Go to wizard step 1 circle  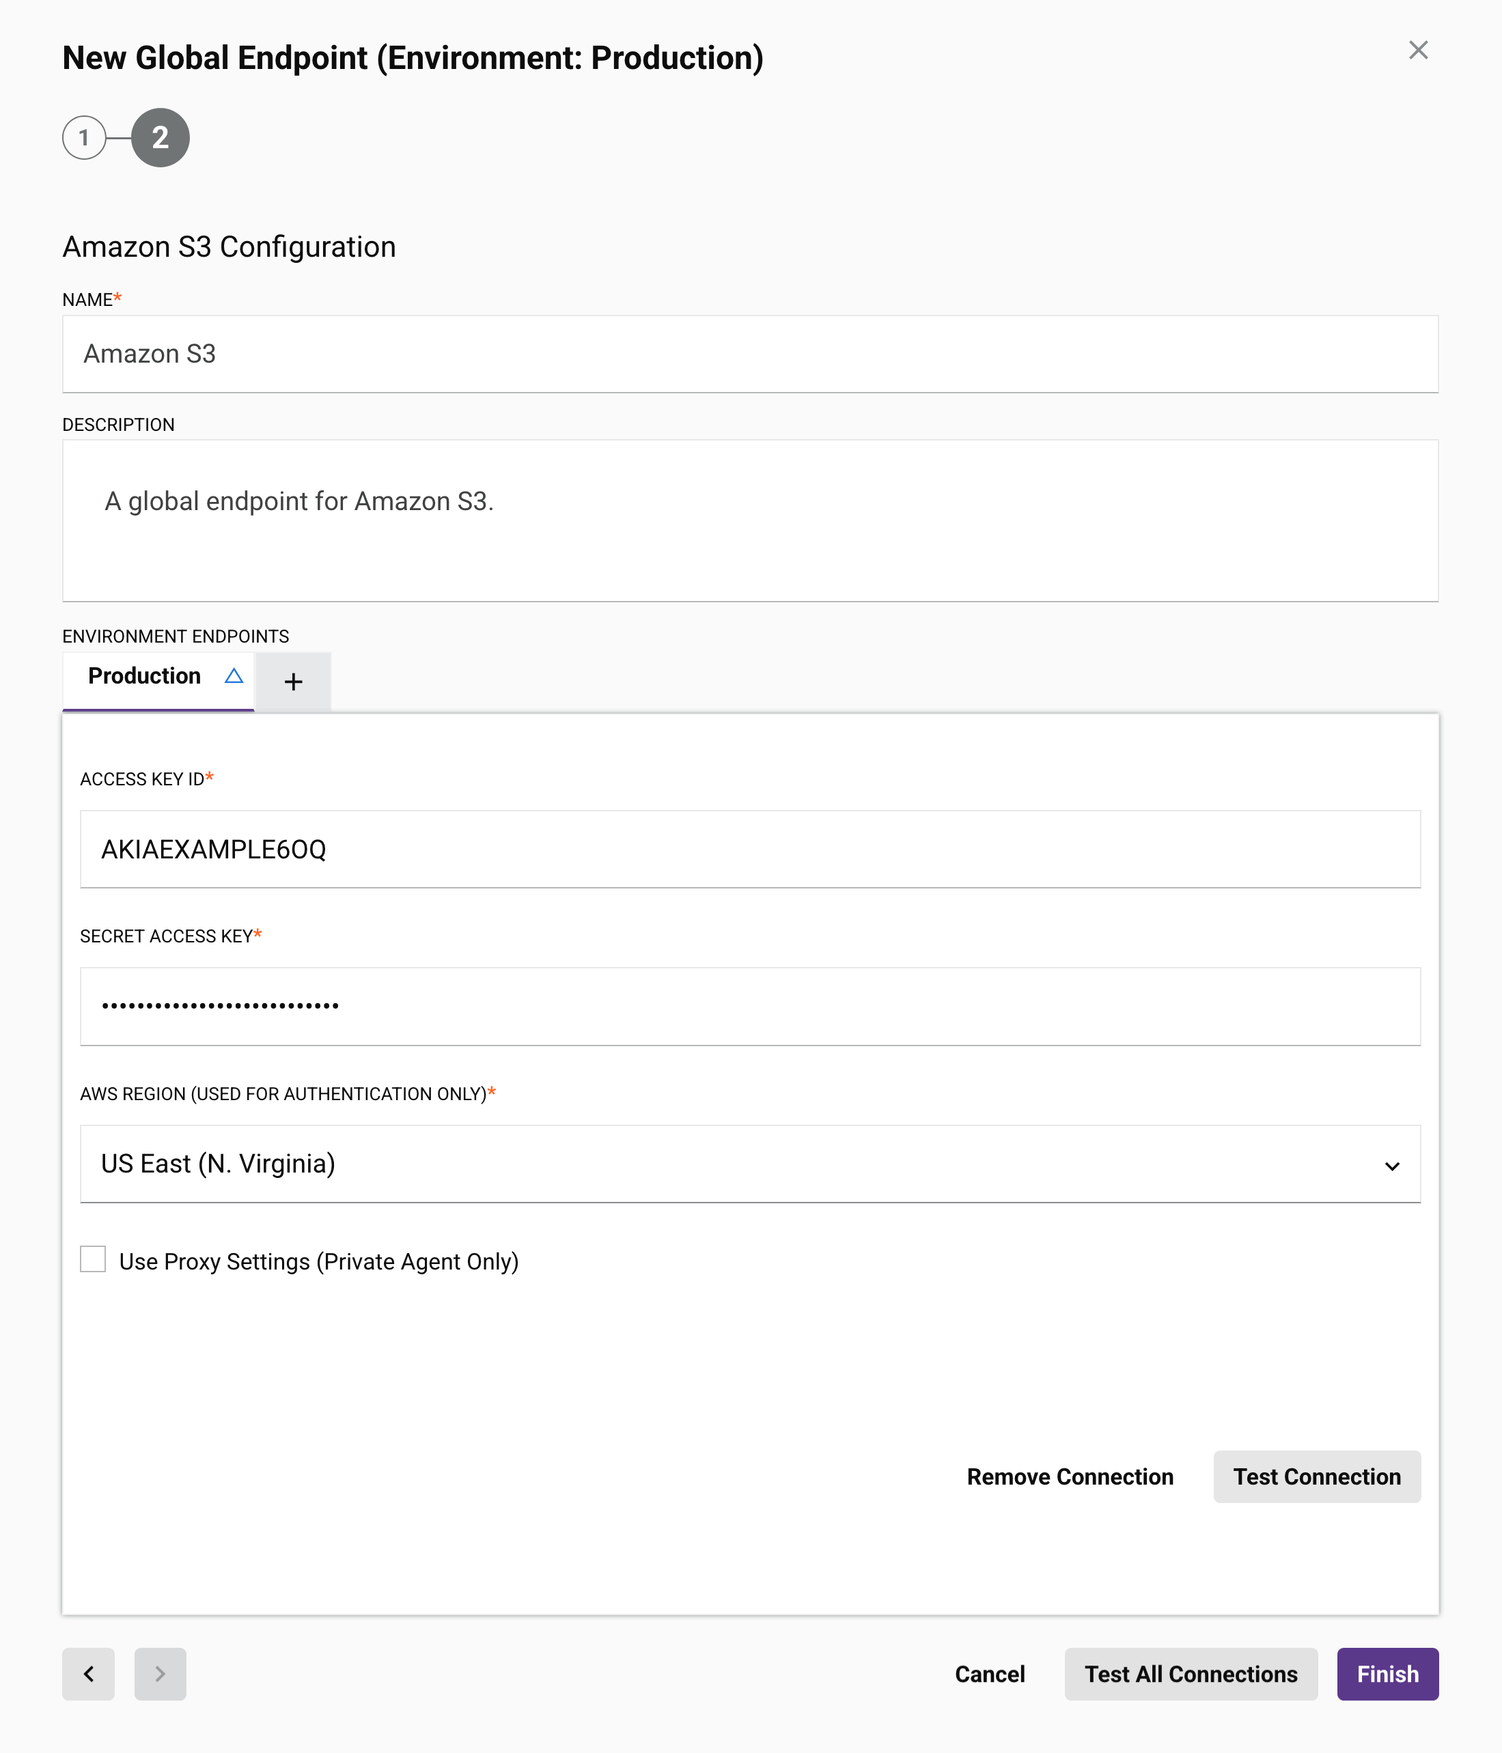84,138
